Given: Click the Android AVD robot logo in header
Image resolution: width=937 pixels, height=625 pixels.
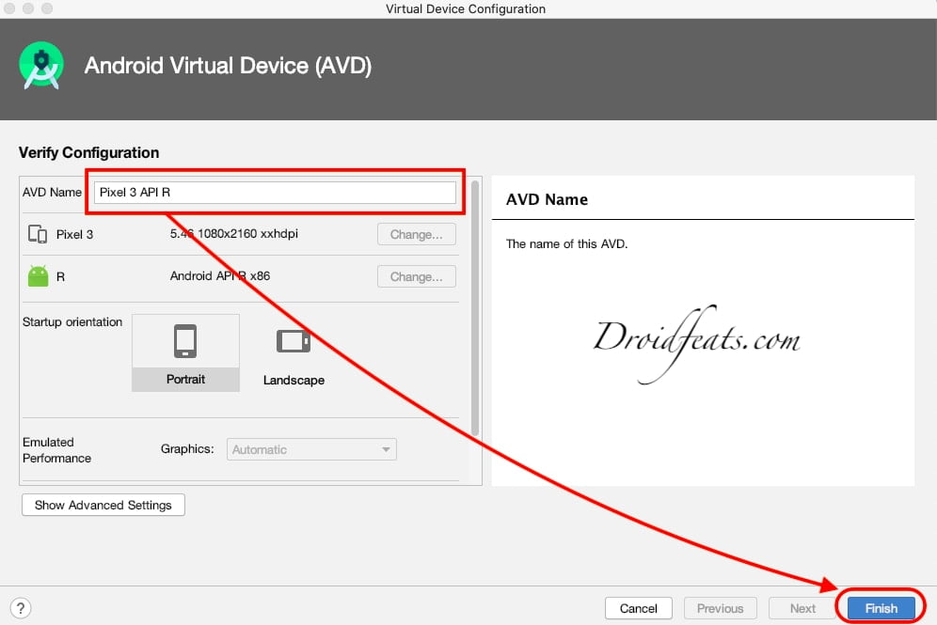Looking at the screenshot, I should click(x=41, y=66).
